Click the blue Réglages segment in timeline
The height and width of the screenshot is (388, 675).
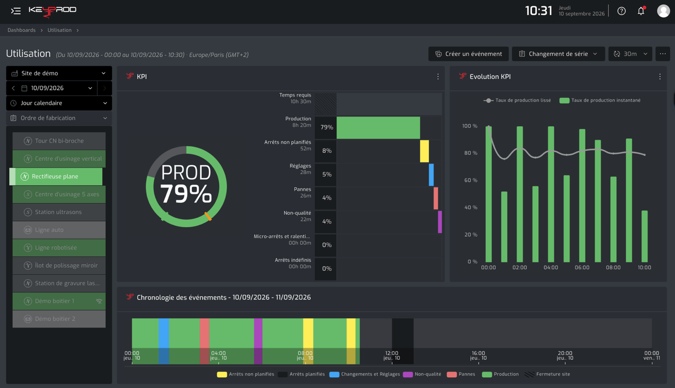pos(164,341)
